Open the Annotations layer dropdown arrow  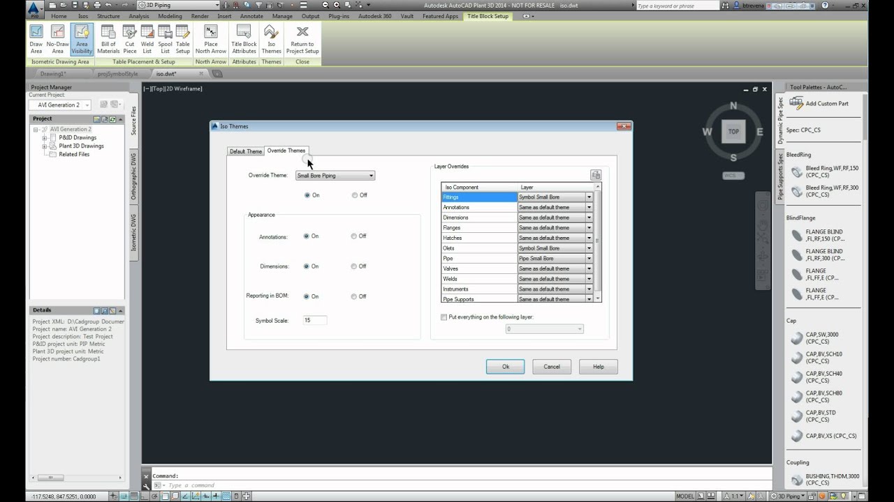(x=589, y=207)
